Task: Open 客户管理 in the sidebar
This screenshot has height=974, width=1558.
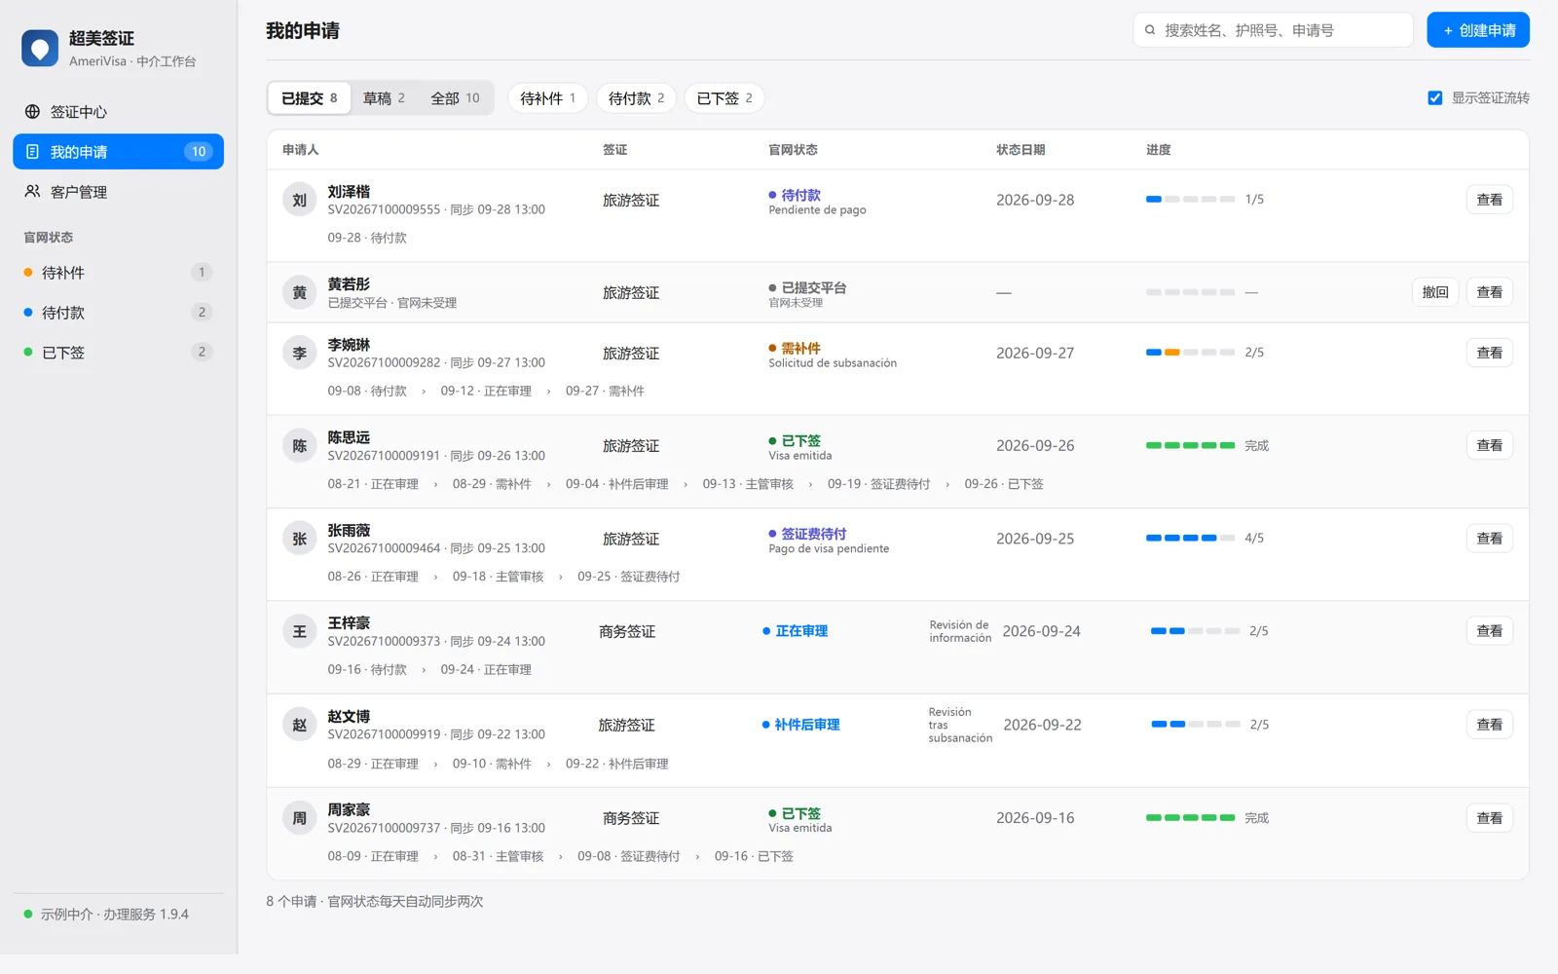Action: [118, 192]
